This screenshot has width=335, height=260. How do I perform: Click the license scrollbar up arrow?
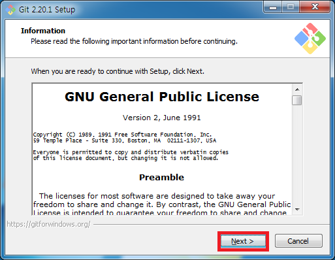click(297, 89)
